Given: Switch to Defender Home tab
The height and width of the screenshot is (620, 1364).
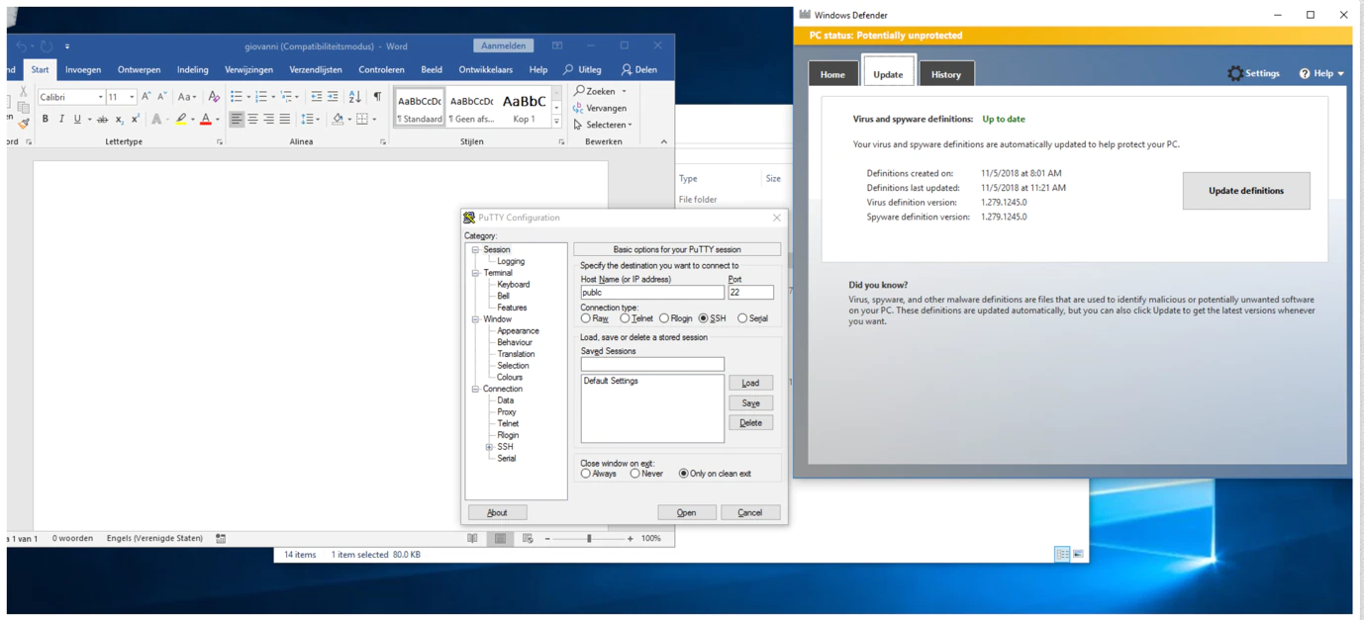Looking at the screenshot, I should 832,73.
